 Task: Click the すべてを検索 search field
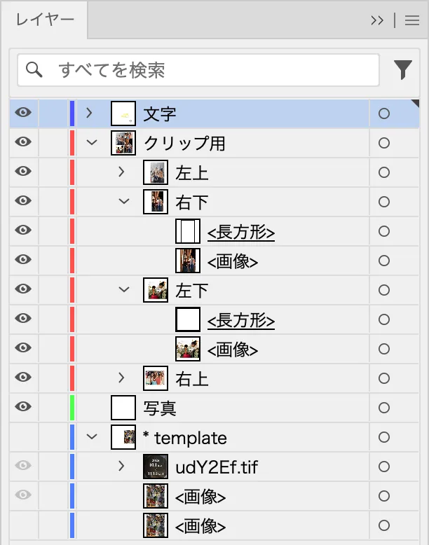pos(210,69)
